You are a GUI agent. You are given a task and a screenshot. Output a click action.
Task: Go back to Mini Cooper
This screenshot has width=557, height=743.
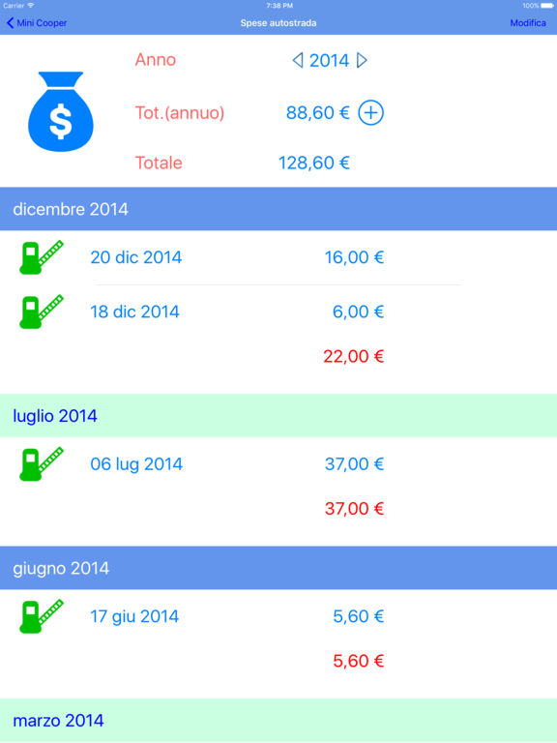tap(37, 23)
